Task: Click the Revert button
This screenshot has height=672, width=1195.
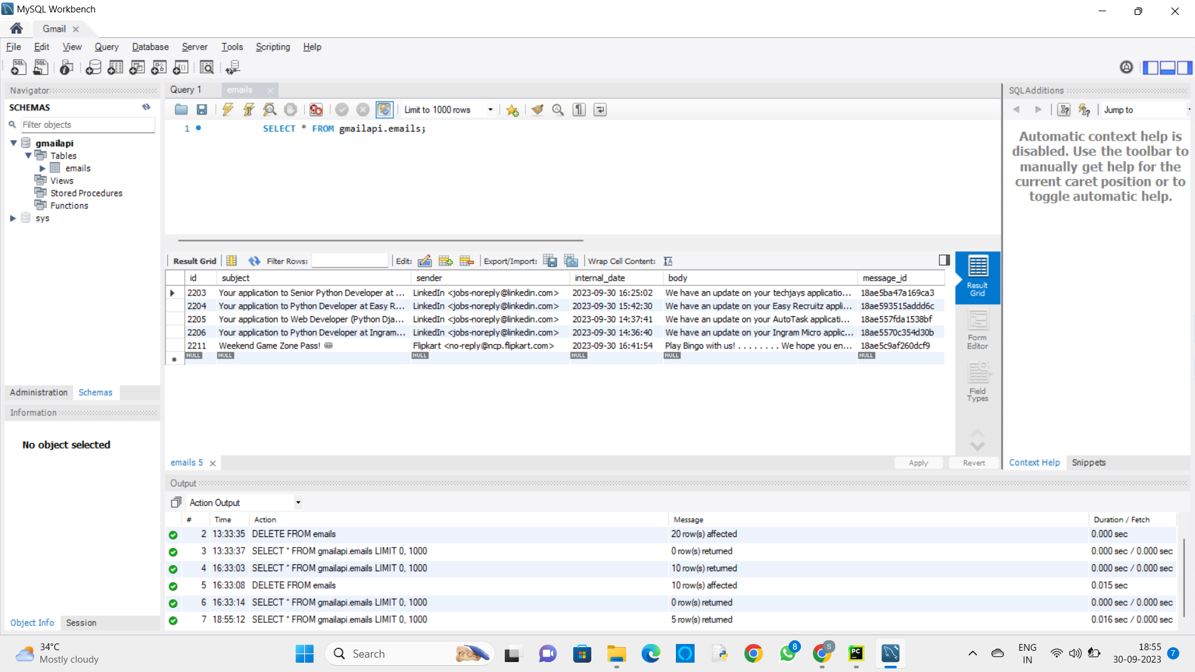Action: 973,462
